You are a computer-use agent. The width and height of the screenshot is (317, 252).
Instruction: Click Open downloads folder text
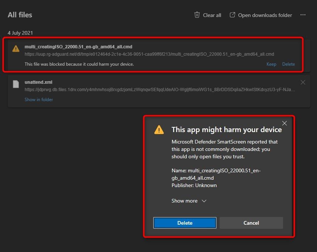[265, 15]
